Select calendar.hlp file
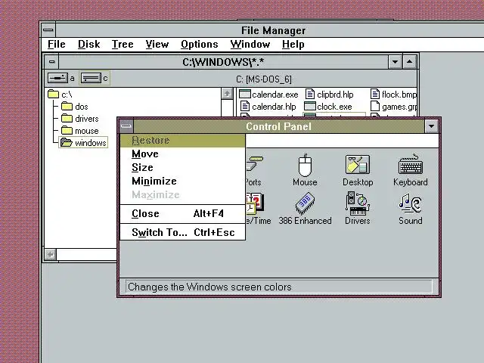484x363 pixels. point(268,107)
